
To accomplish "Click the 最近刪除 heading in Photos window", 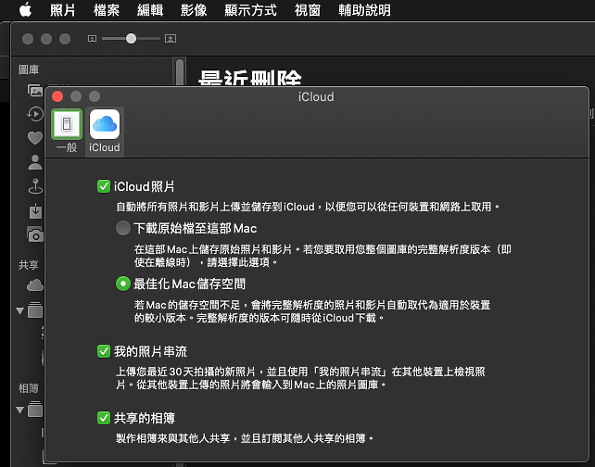I will tap(250, 78).
